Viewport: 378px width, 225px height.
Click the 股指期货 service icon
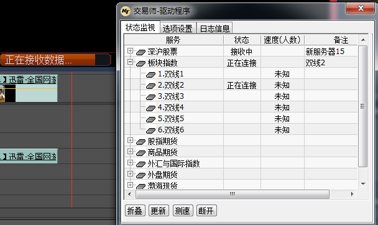point(141,142)
